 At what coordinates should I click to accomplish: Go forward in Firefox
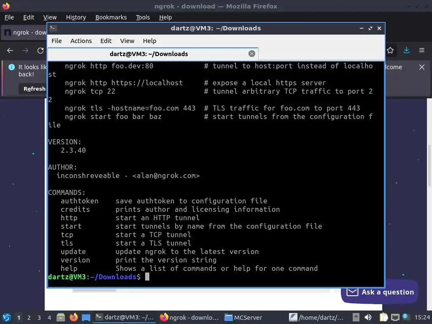(25, 51)
